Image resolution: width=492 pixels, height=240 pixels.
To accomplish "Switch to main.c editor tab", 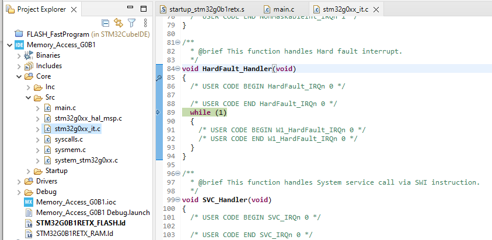I will tap(279, 9).
